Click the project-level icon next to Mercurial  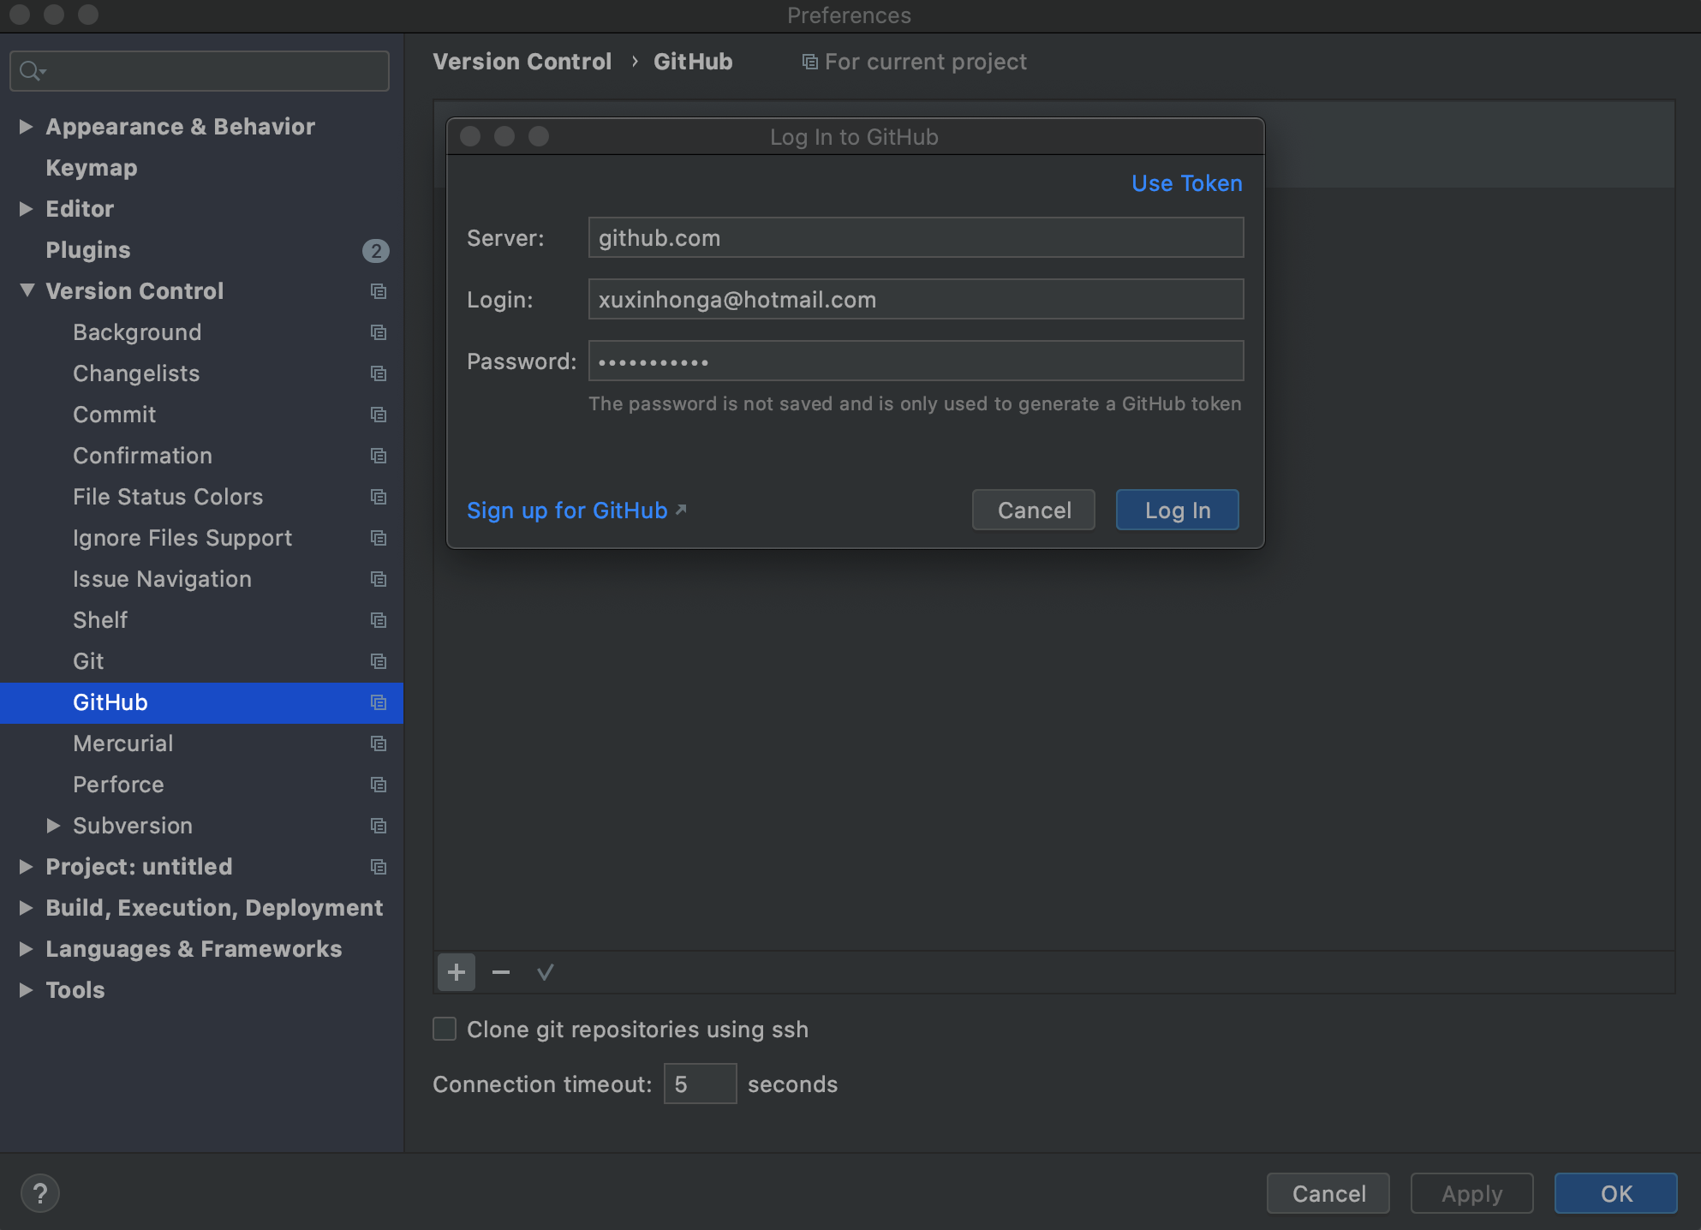point(379,743)
